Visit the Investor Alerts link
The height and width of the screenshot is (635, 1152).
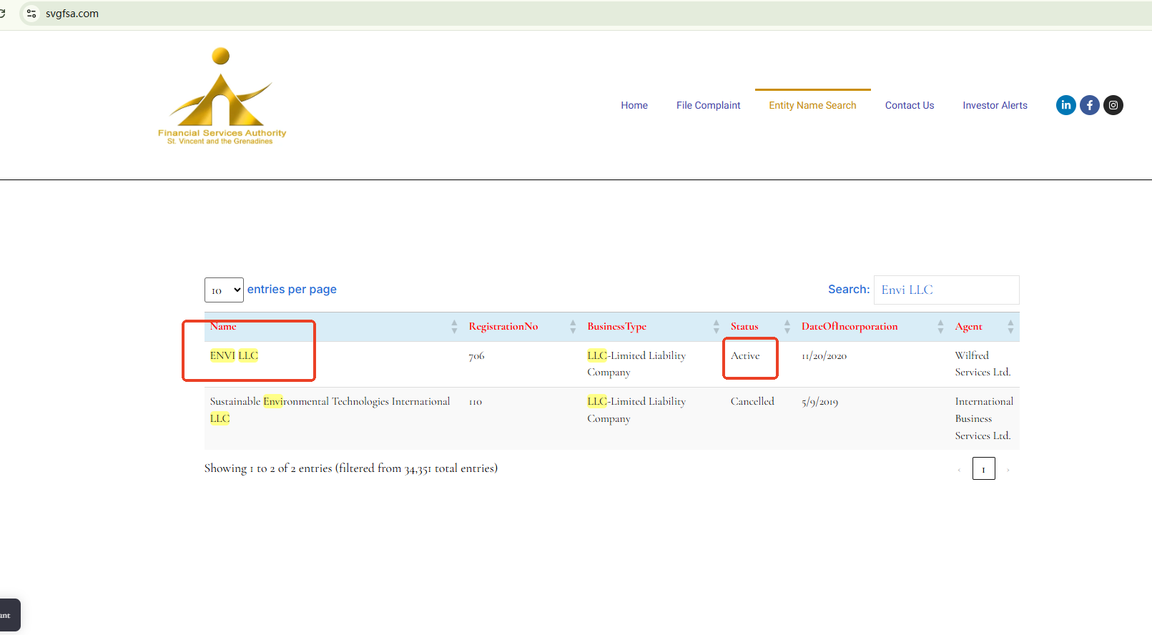pyautogui.click(x=995, y=105)
